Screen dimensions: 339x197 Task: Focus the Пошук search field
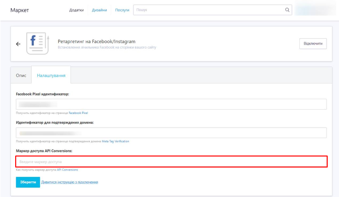pos(213,10)
